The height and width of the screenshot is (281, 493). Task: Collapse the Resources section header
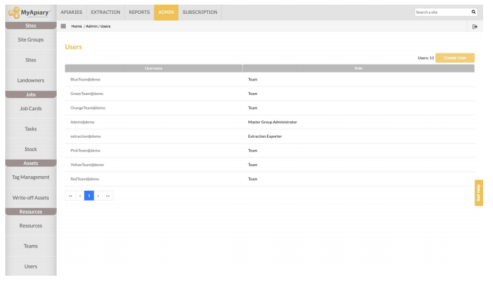point(31,212)
